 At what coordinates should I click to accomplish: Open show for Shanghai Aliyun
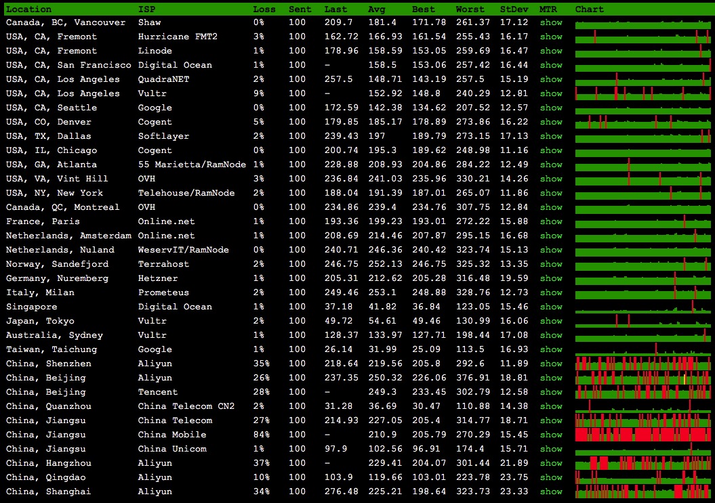tap(551, 491)
